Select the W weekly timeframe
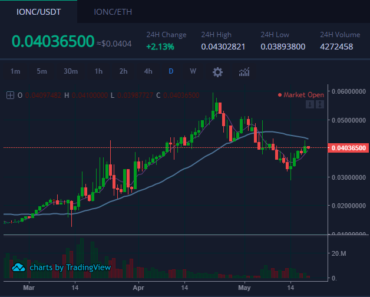The image size is (370, 297). [x=193, y=71]
